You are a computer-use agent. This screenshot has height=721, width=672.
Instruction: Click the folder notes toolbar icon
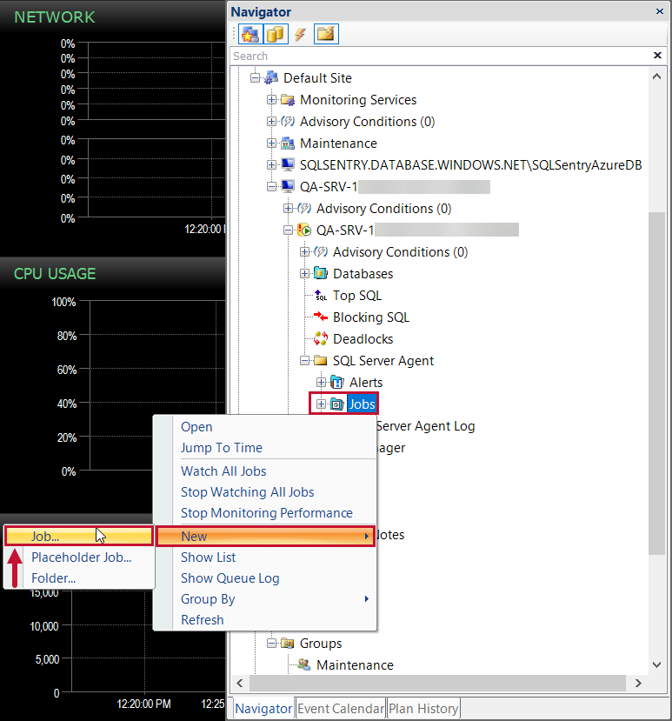tap(326, 34)
